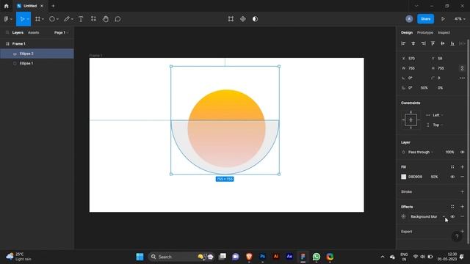Open the Effect styles grid icon
This screenshot has height=264, width=470.
452,207
